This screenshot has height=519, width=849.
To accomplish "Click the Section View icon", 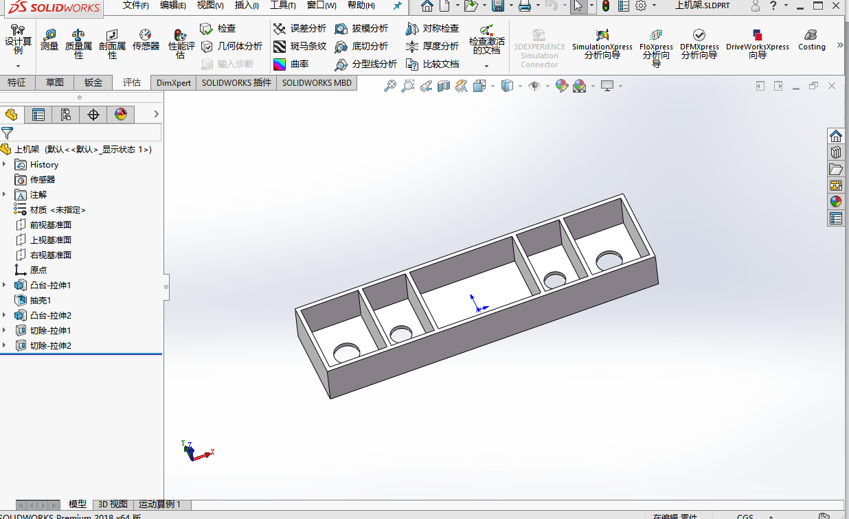I will 444,86.
